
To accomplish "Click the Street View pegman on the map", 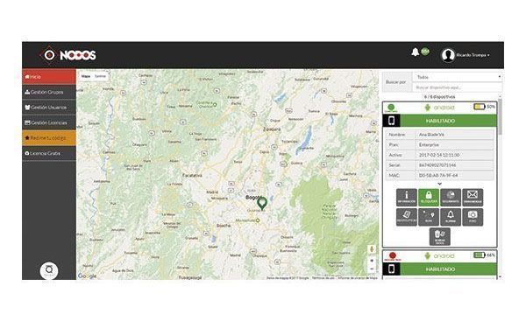I will coord(372,249).
